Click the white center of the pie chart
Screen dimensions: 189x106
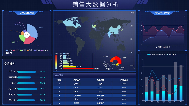27,35
